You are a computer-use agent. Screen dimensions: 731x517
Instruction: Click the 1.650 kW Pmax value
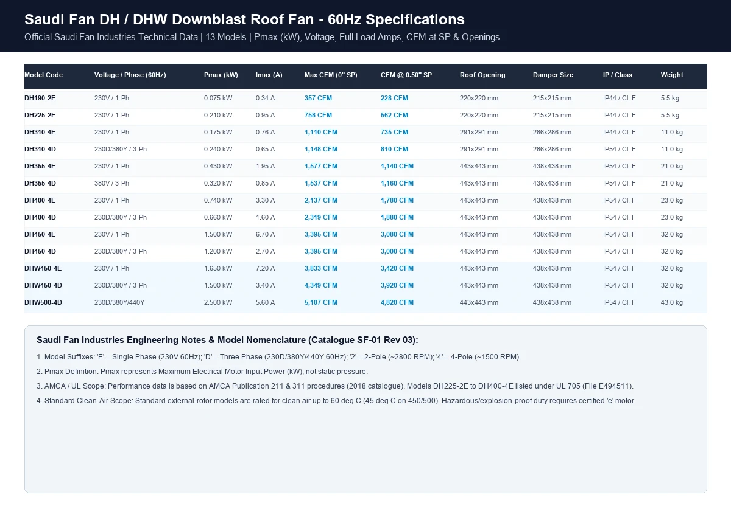coord(218,268)
